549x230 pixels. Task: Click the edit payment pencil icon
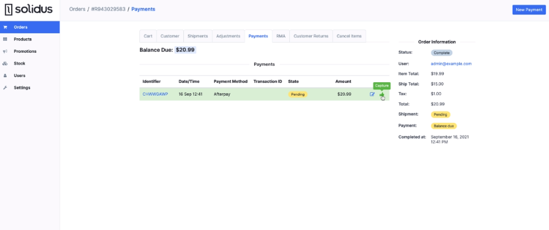372,94
